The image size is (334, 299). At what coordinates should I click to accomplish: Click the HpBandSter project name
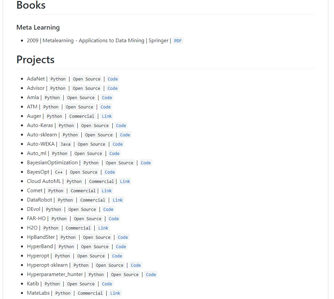pyautogui.click(x=41, y=237)
